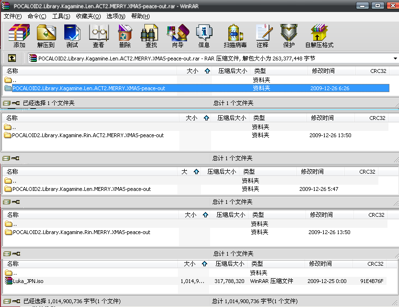
Task: Click the '..' parent entry in top list
Action: click(x=10, y=80)
